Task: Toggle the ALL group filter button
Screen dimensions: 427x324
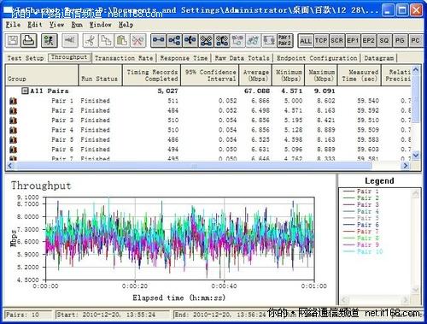Action: (x=306, y=41)
